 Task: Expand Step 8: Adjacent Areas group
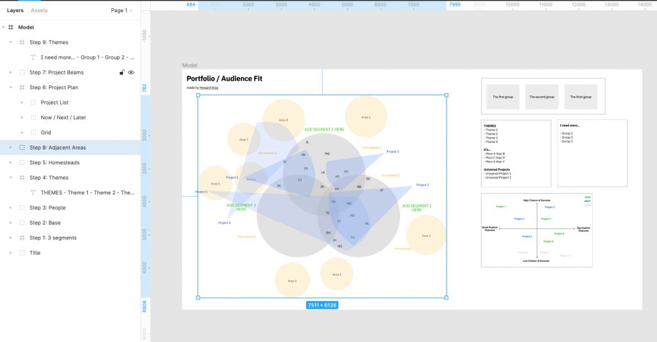coord(11,148)
